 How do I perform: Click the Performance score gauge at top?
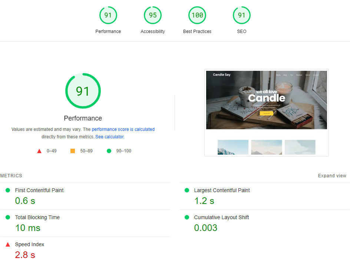point(108,16)
